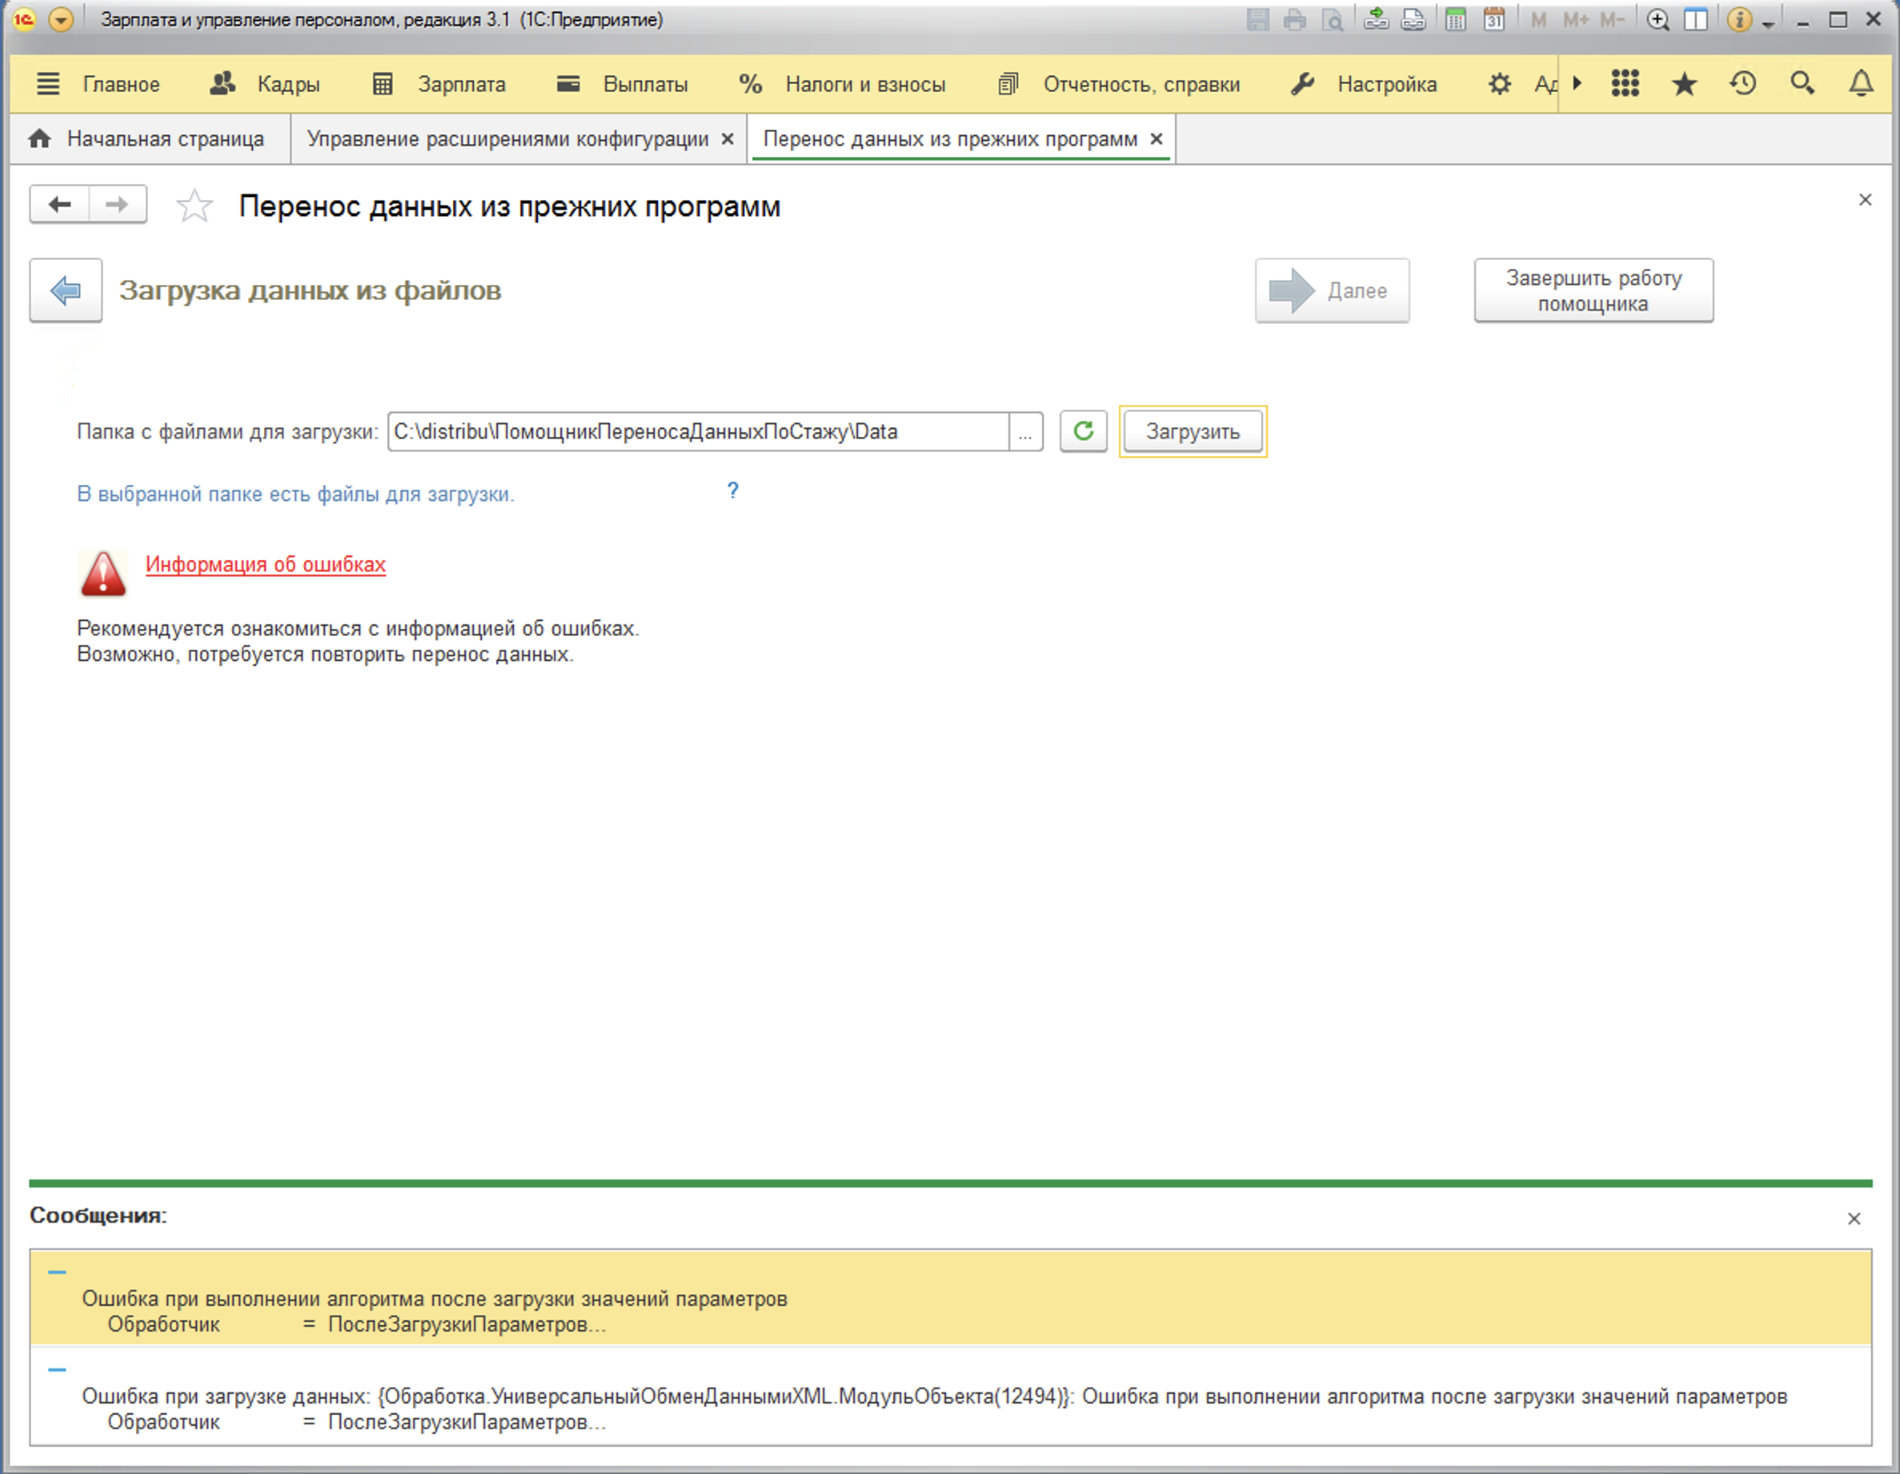Collapse the first message dash marker
This screenshot has width=1900, height=1474.
(x=58, y=1272)
